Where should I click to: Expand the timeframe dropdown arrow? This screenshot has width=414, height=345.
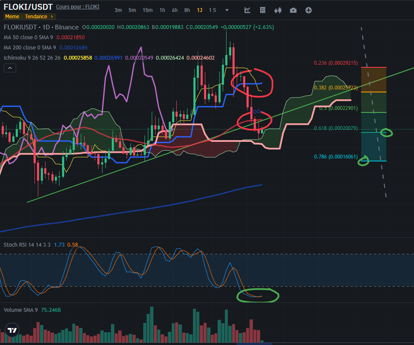(227, 10)
